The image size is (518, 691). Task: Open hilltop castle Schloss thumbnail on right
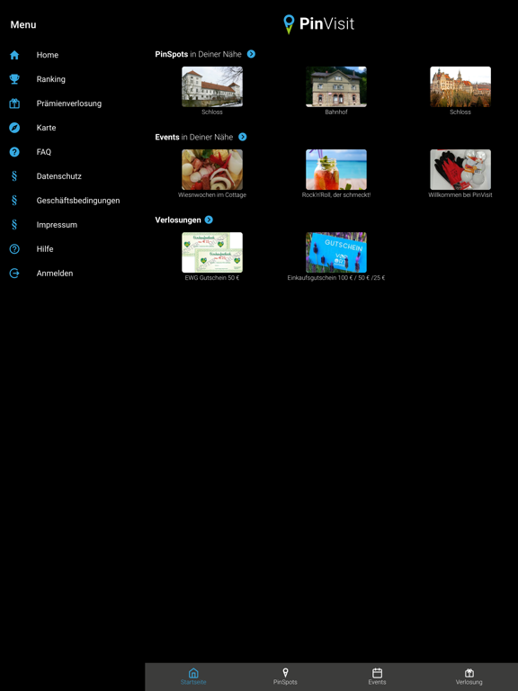(x=460, y=86)
